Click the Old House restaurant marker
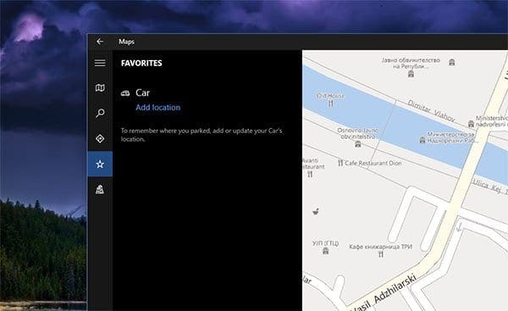The image size is (508, 311). click(330, 103)
